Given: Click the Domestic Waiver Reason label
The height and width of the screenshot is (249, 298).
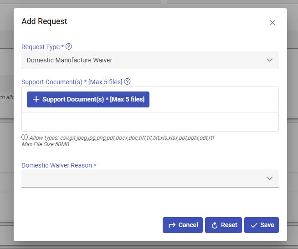Looking at the screenshot, I should 59,165.
